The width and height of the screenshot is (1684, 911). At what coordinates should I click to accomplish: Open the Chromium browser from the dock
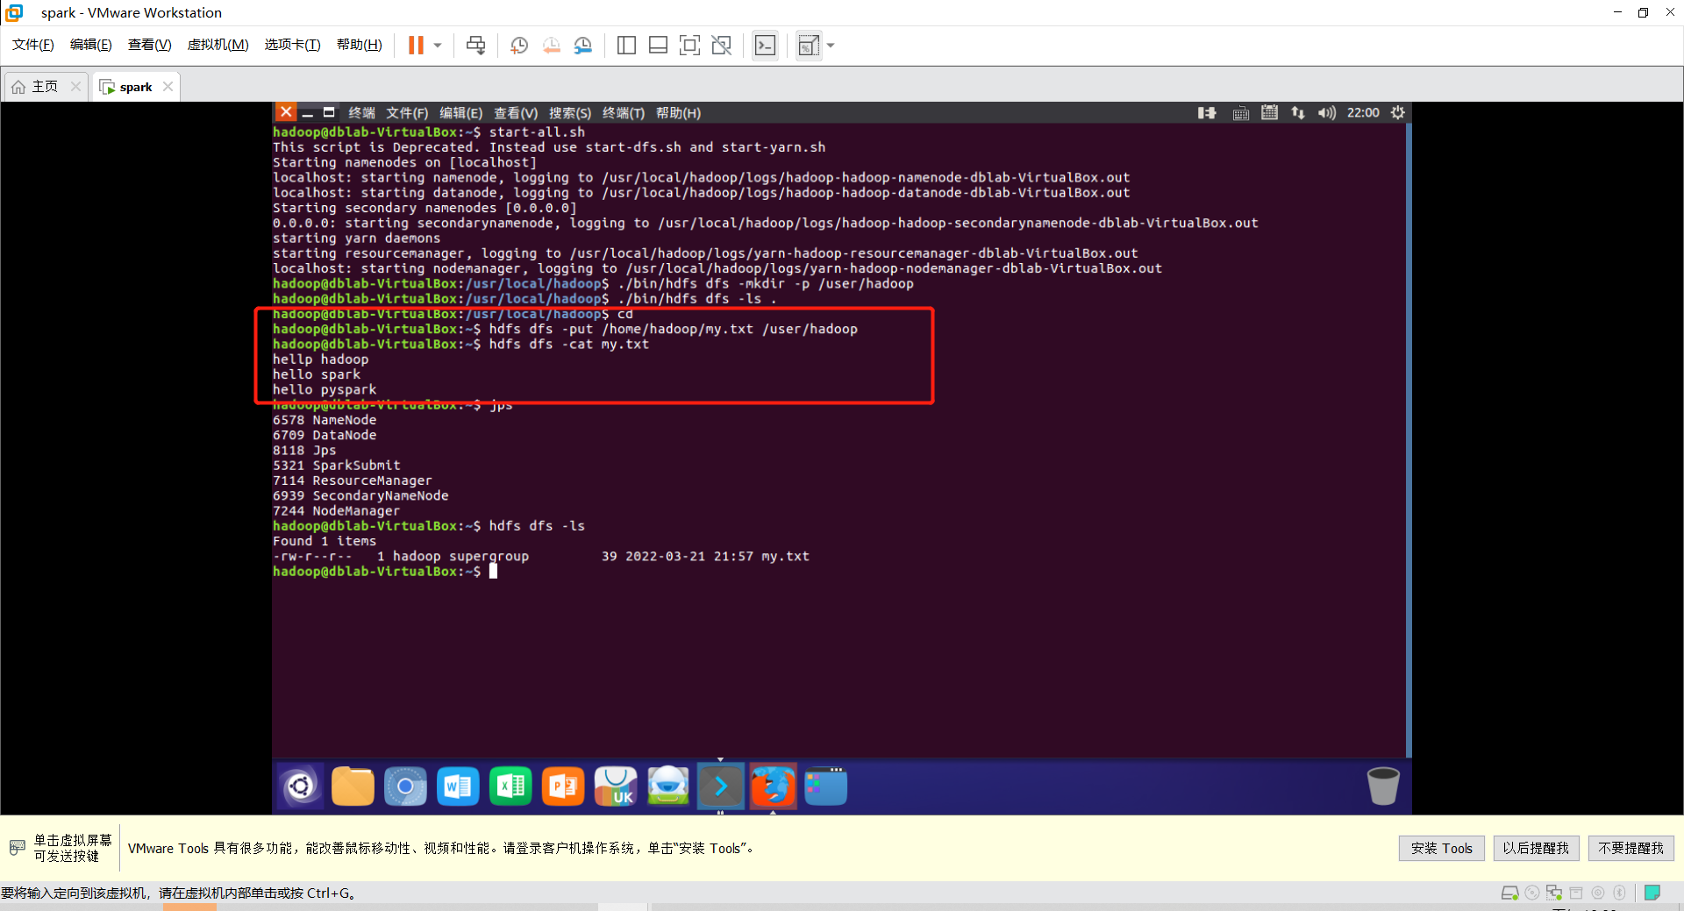[405, 786]
